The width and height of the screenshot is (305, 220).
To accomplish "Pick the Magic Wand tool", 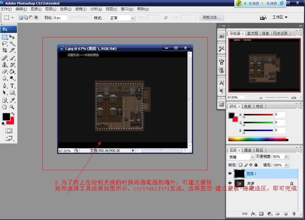I will click(12, 43).
